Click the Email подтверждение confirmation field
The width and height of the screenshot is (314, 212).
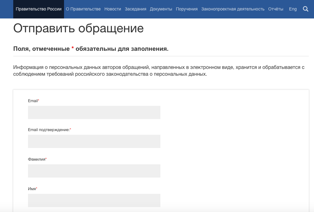tap(94, 141)
